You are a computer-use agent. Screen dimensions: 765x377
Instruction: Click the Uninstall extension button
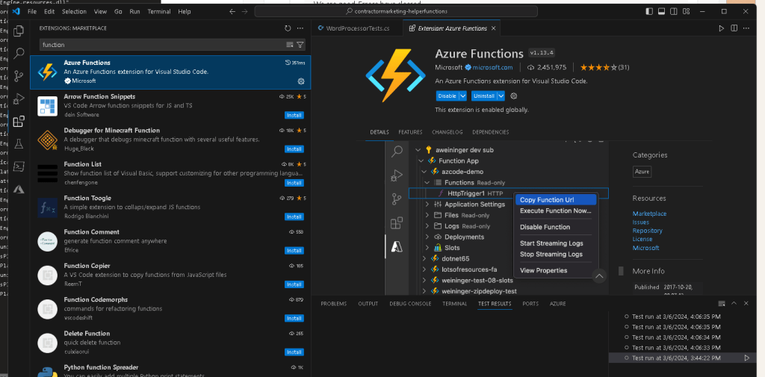point(483,96)
